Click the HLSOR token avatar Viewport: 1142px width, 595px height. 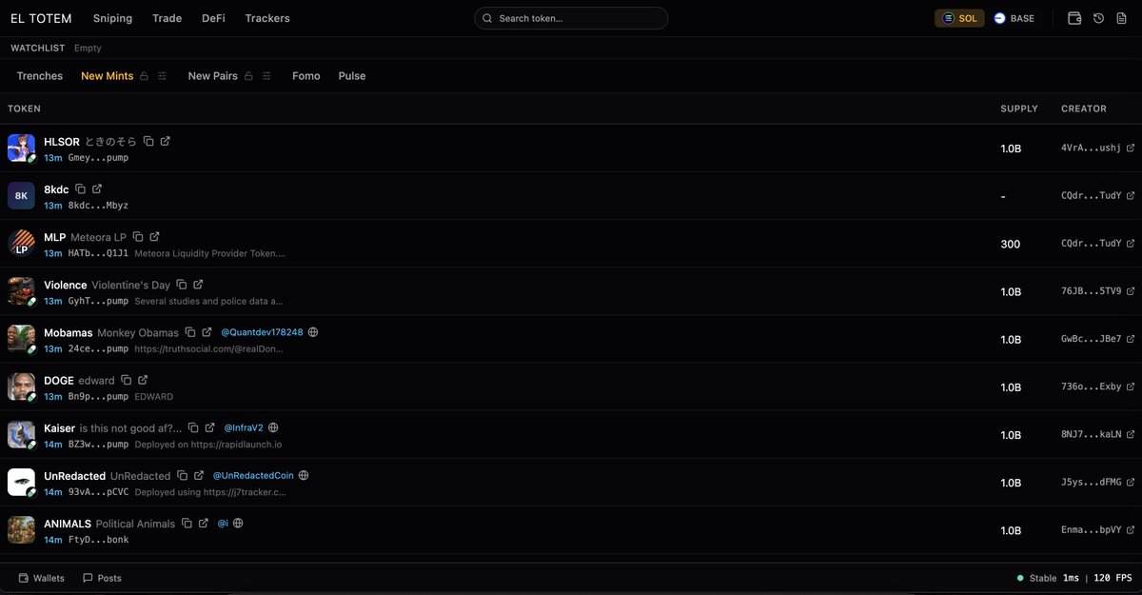[21, 148]
